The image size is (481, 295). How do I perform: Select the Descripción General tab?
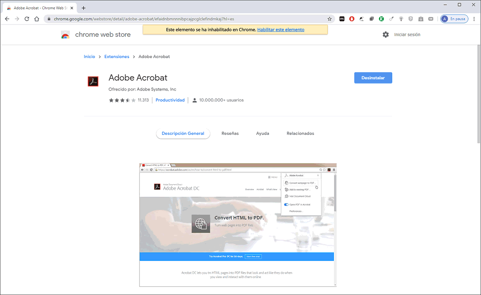pyautogui.click(x=183, y=133)
